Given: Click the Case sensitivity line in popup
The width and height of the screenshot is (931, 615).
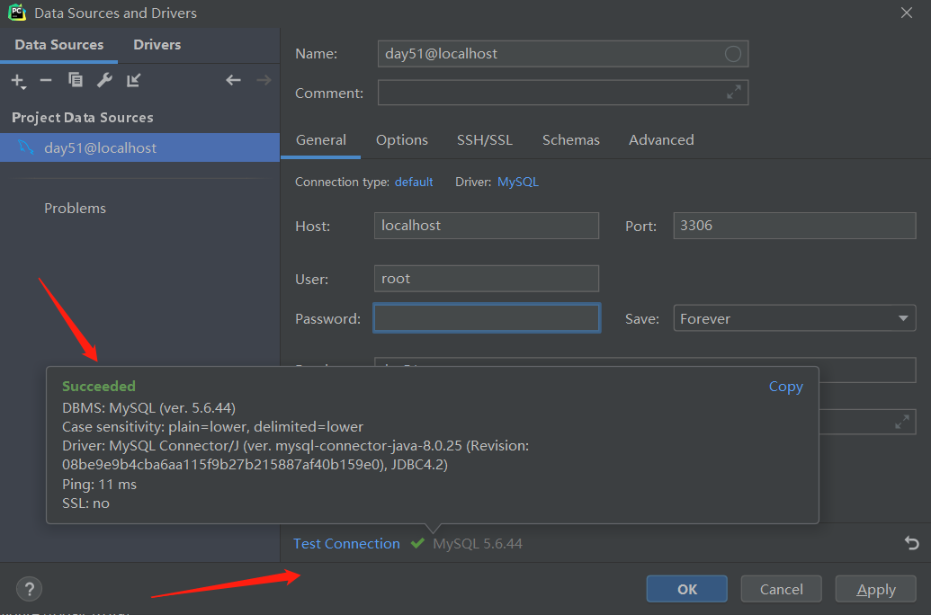Looking at the screenshot, I should [x=212, y=427].
